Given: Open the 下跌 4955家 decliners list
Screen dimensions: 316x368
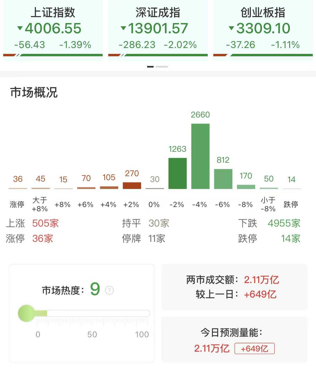Looking at the screenshot, I should [x=269, y=223].
